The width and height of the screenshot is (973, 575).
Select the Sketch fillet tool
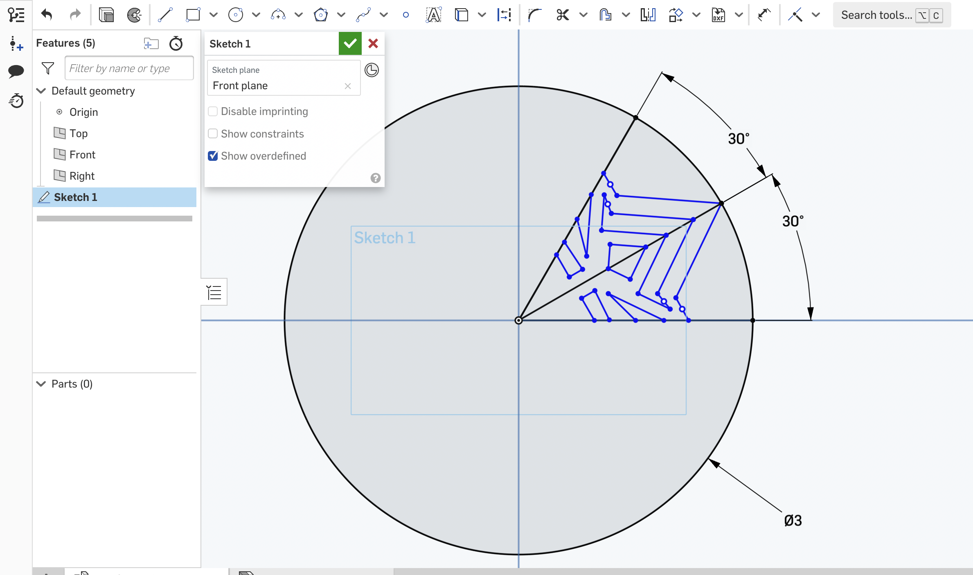pos(534,15)
